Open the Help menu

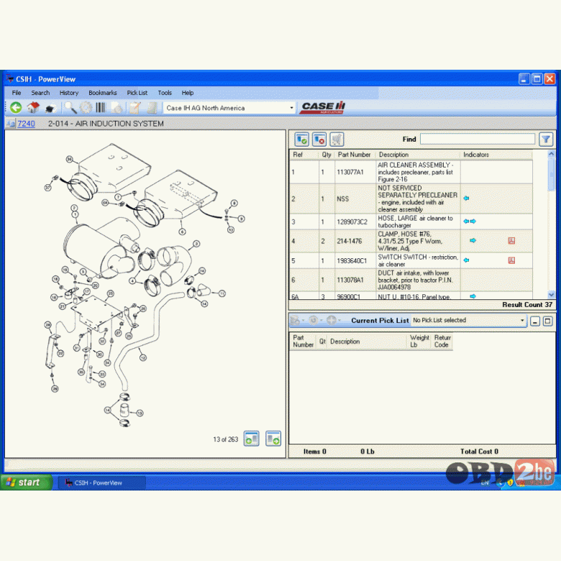click(188, 93)
